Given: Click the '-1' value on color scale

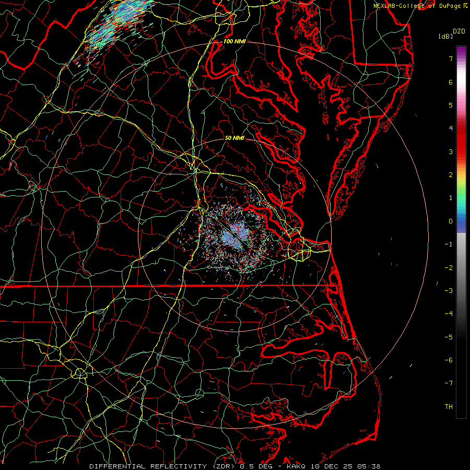Looking at the screenshot, I should pos(449,244).
